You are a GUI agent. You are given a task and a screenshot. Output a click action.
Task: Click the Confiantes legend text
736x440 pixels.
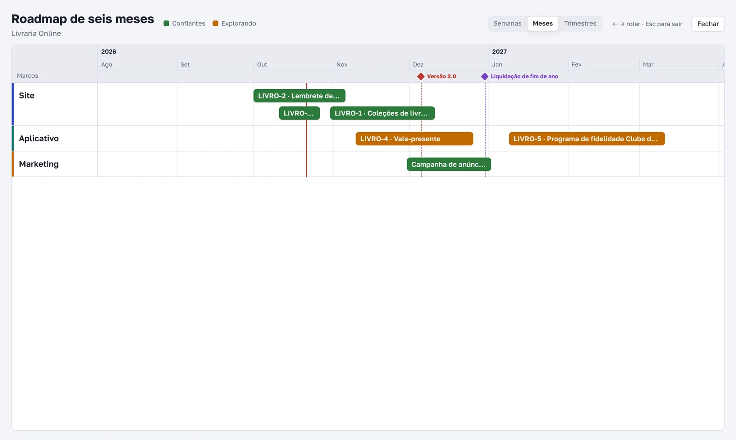[x=189, y=23]
